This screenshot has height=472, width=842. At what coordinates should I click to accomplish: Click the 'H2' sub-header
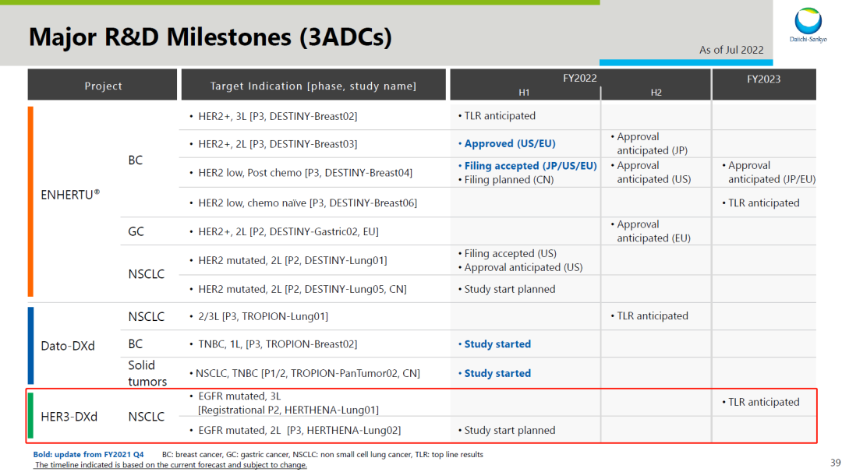[x=656, y=92]
